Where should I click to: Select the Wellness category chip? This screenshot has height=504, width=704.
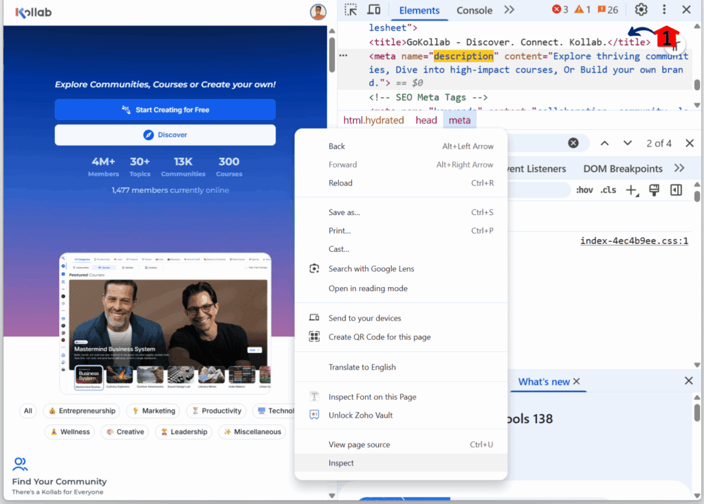[70, 432]
